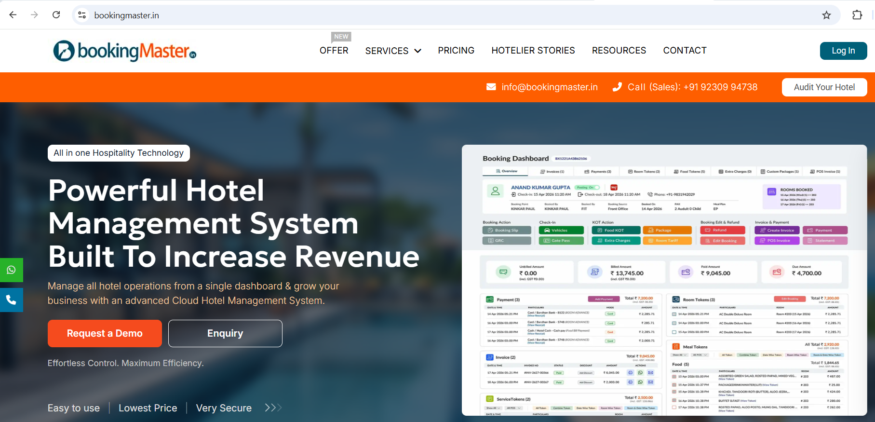Click the Add Payment button in Payment panel
The width and height of the screenshot is (875, 422).
[x=604, y=299]
